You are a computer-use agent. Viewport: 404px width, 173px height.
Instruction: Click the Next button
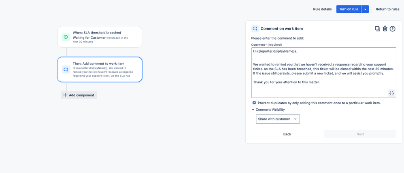coord(360,134)
